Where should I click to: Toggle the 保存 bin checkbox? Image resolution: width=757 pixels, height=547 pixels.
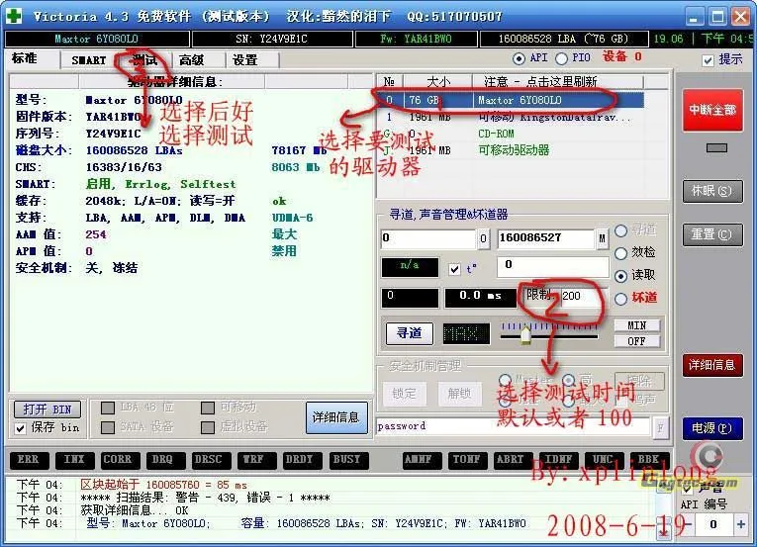(x=20, y=428)
